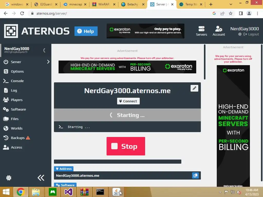Open WinRAR from the taskbar
The image size is (263, 197).
point(84,192)
